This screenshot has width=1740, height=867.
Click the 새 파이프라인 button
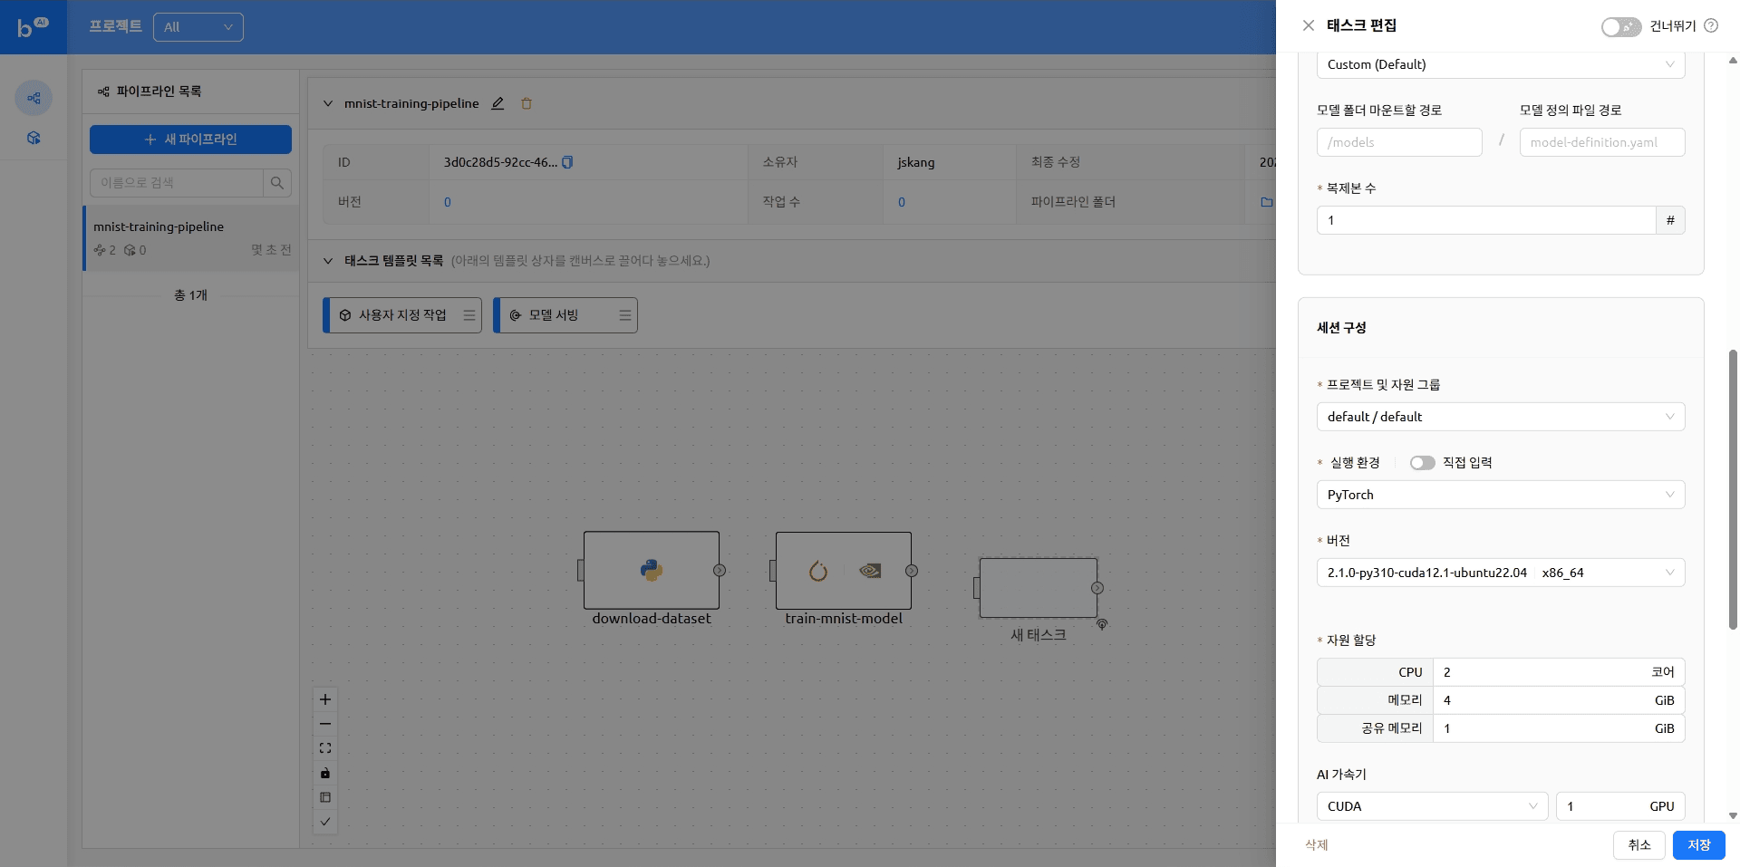tap(190, 140)
